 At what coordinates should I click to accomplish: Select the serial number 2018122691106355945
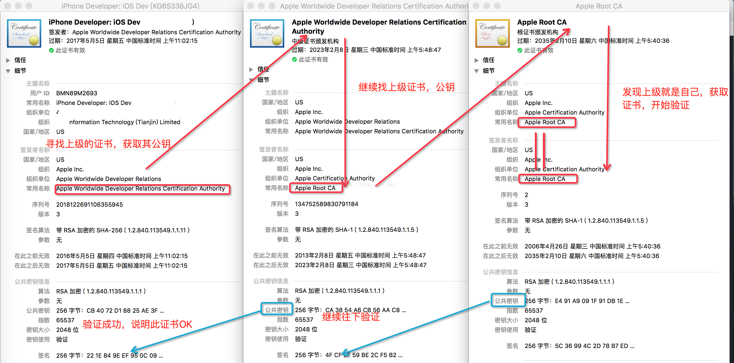pyautogui.click(x=89, y=205)
